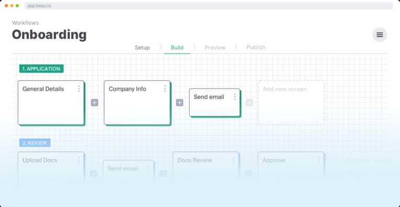The width and height of the screenshot is (400, 207).
Task: Select the Build tab
Action: pyautogui.click(x=177, y=48)
